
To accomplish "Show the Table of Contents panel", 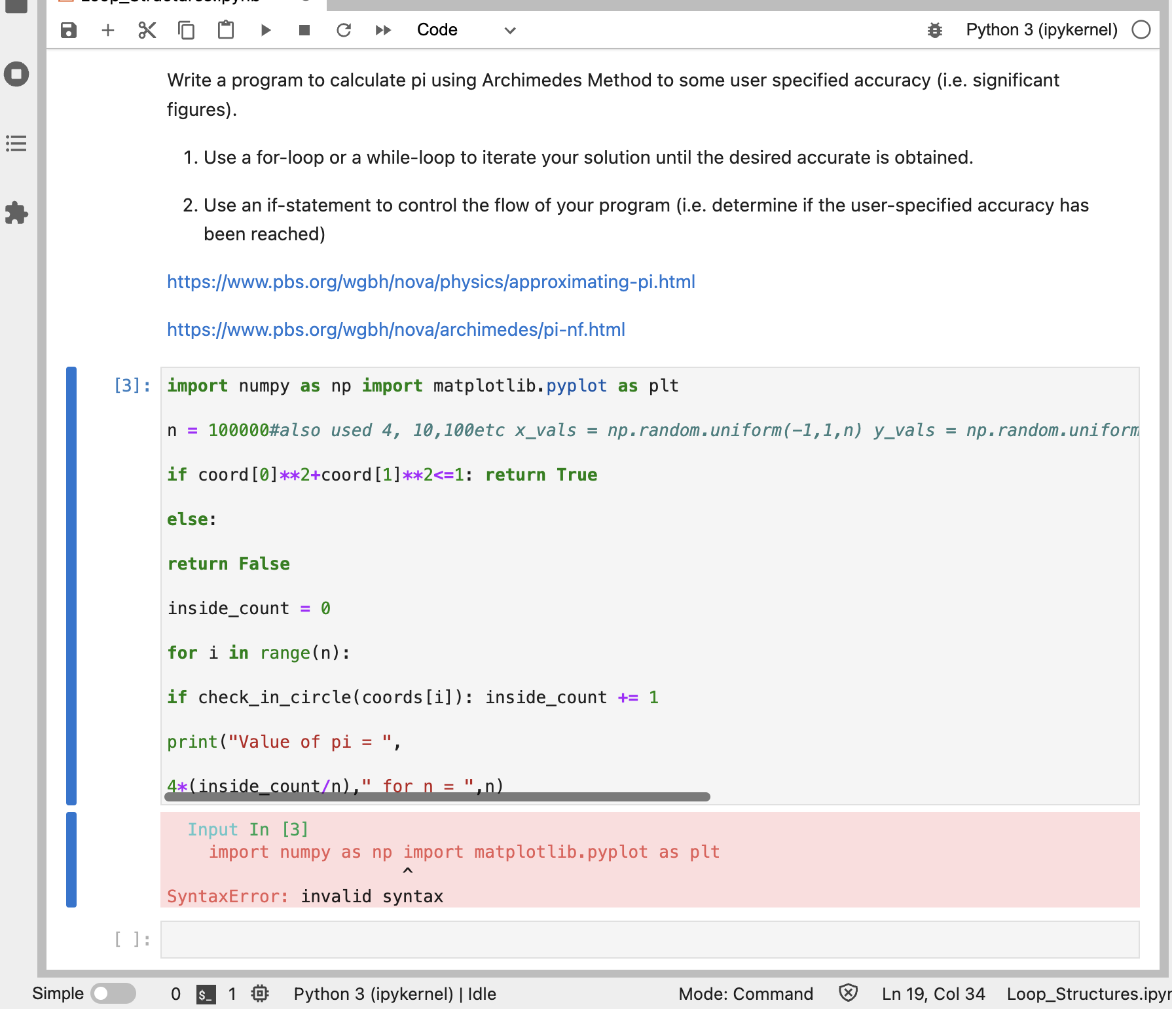I will tap(16, 143).
